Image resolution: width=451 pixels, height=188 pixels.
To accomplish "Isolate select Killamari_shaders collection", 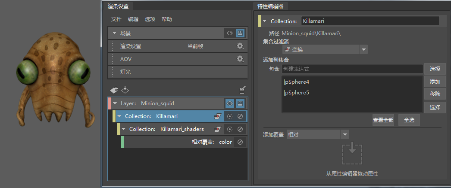I will click(x=229, y=129).
